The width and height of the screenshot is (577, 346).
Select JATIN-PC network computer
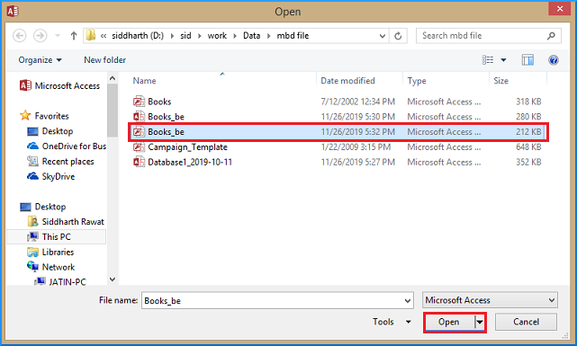click(x=60, y=281)
